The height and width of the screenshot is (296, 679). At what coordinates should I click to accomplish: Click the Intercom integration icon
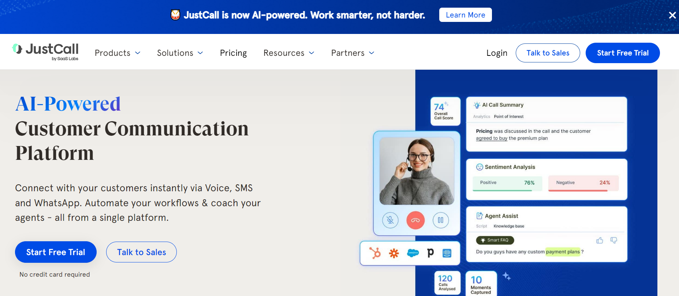tap(447, 253)
